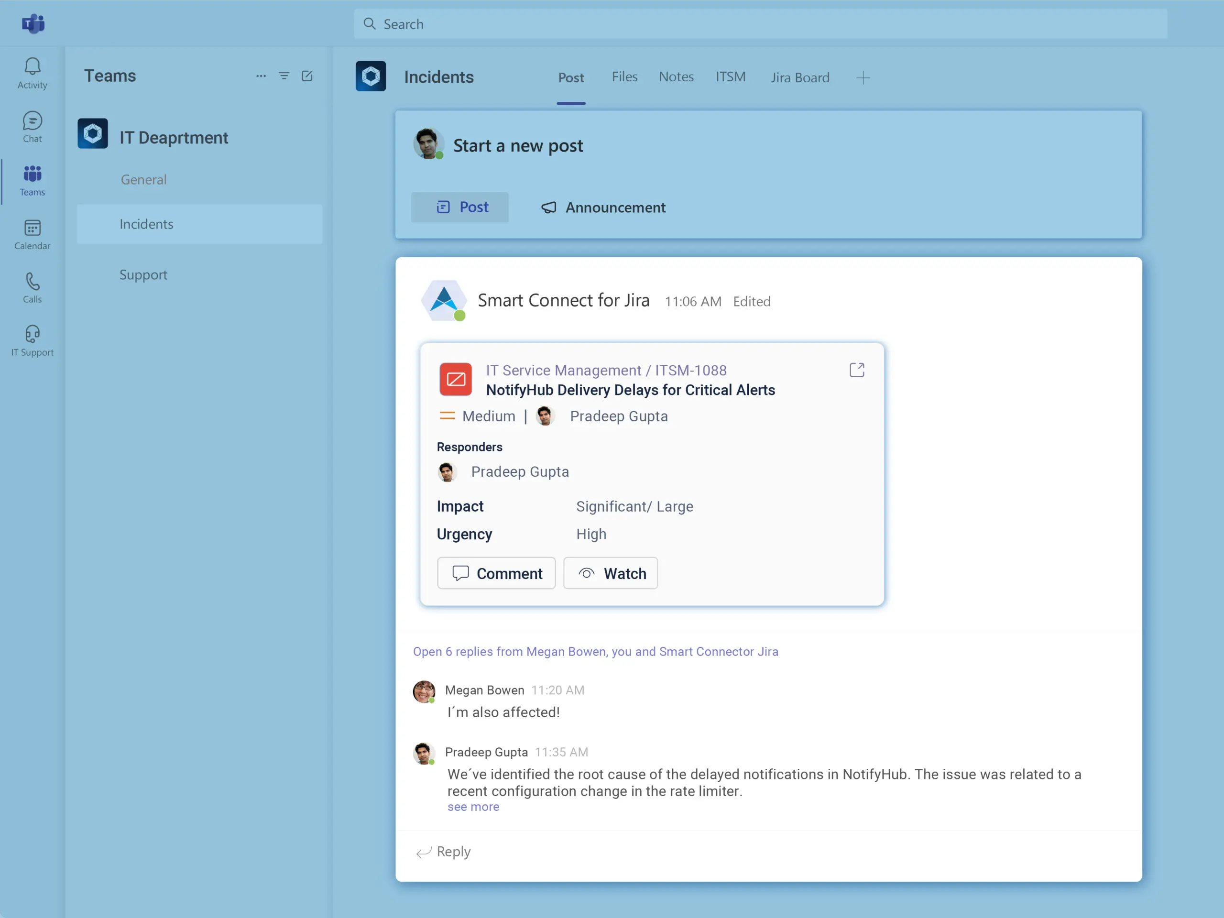Select the General channel
Screen dimensions: 1224x918
[143, 180]
